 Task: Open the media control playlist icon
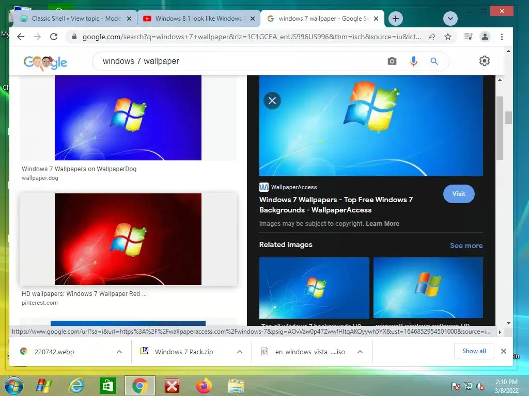[468, 37]
